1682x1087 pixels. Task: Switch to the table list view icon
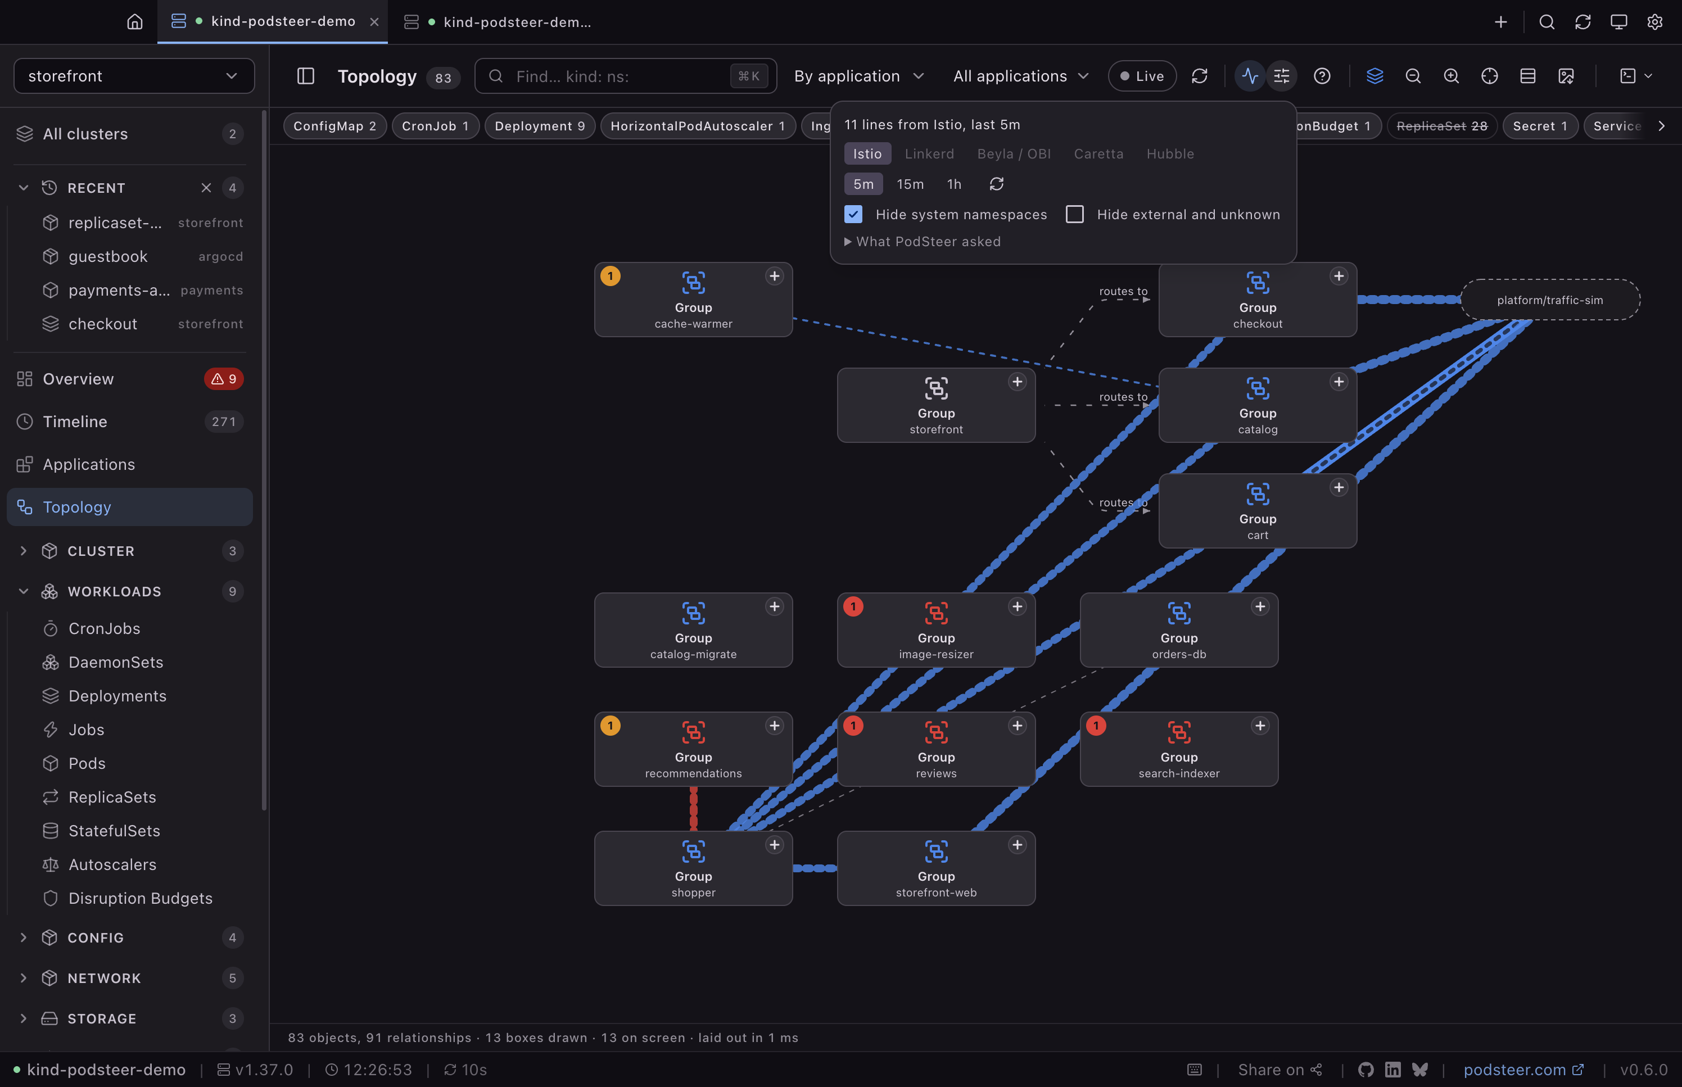[x=1527, y=76]
